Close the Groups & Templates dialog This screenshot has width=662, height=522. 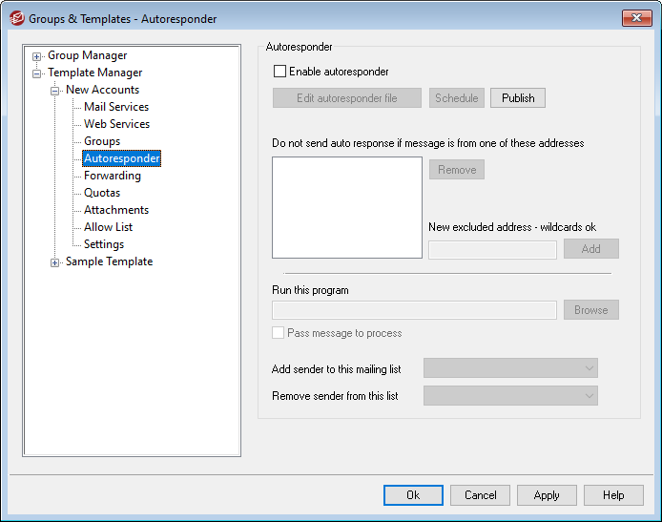637,18
